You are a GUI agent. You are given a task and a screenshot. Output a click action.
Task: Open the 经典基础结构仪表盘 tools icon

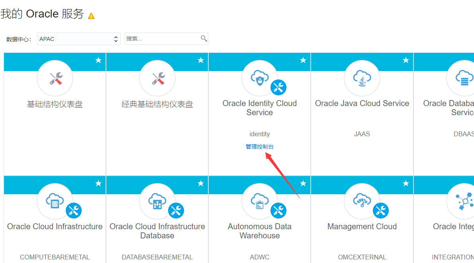(157, 78)
